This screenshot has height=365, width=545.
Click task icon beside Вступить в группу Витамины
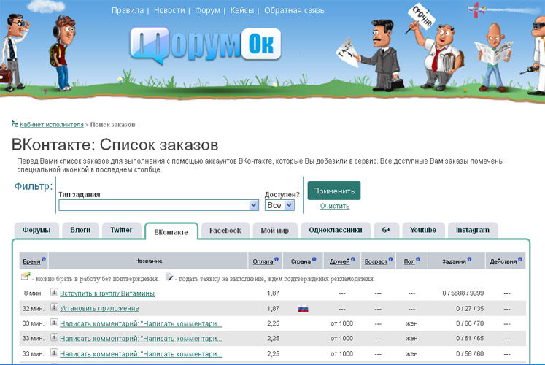coord(54,292)
